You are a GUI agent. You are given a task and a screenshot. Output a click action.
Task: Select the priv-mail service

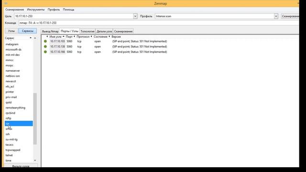tap(11, 97)
